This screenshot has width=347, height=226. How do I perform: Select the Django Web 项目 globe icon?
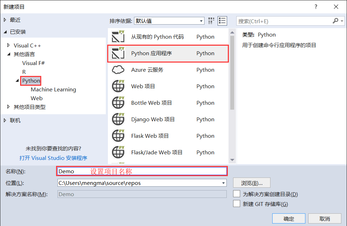[118, 119]
